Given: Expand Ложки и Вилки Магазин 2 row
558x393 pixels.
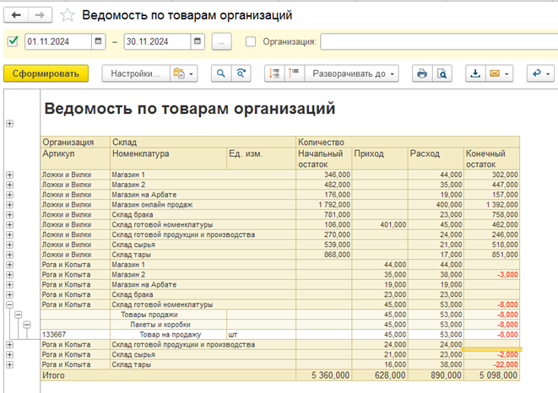Looking at the screenshot, I should tap(9, 185).
